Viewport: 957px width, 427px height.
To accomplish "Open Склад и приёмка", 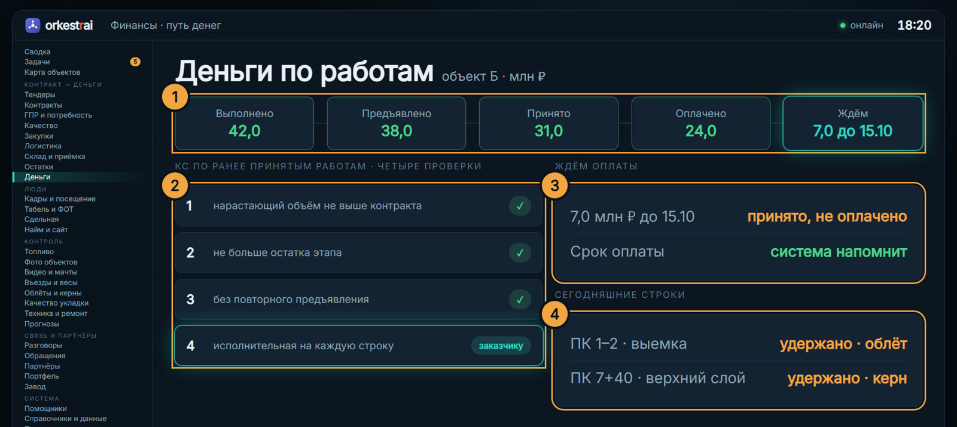I will pos(54,157).
